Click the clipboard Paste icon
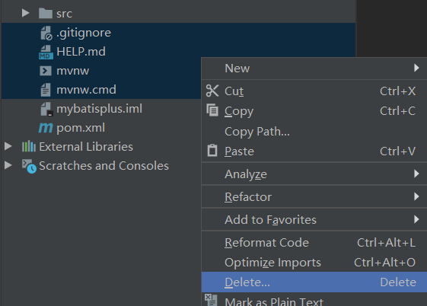Viewport: 427px width, 306px height. click(x=212, y=151)
